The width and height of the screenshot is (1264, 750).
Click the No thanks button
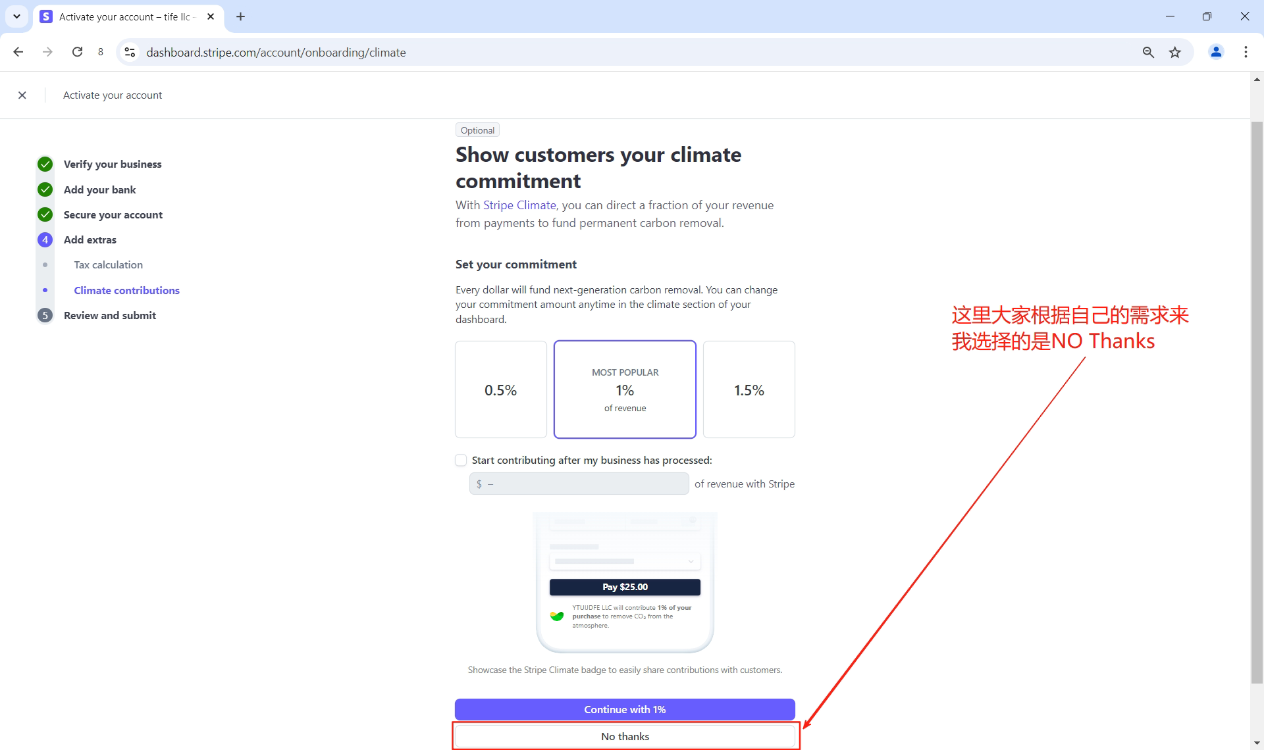625,736
